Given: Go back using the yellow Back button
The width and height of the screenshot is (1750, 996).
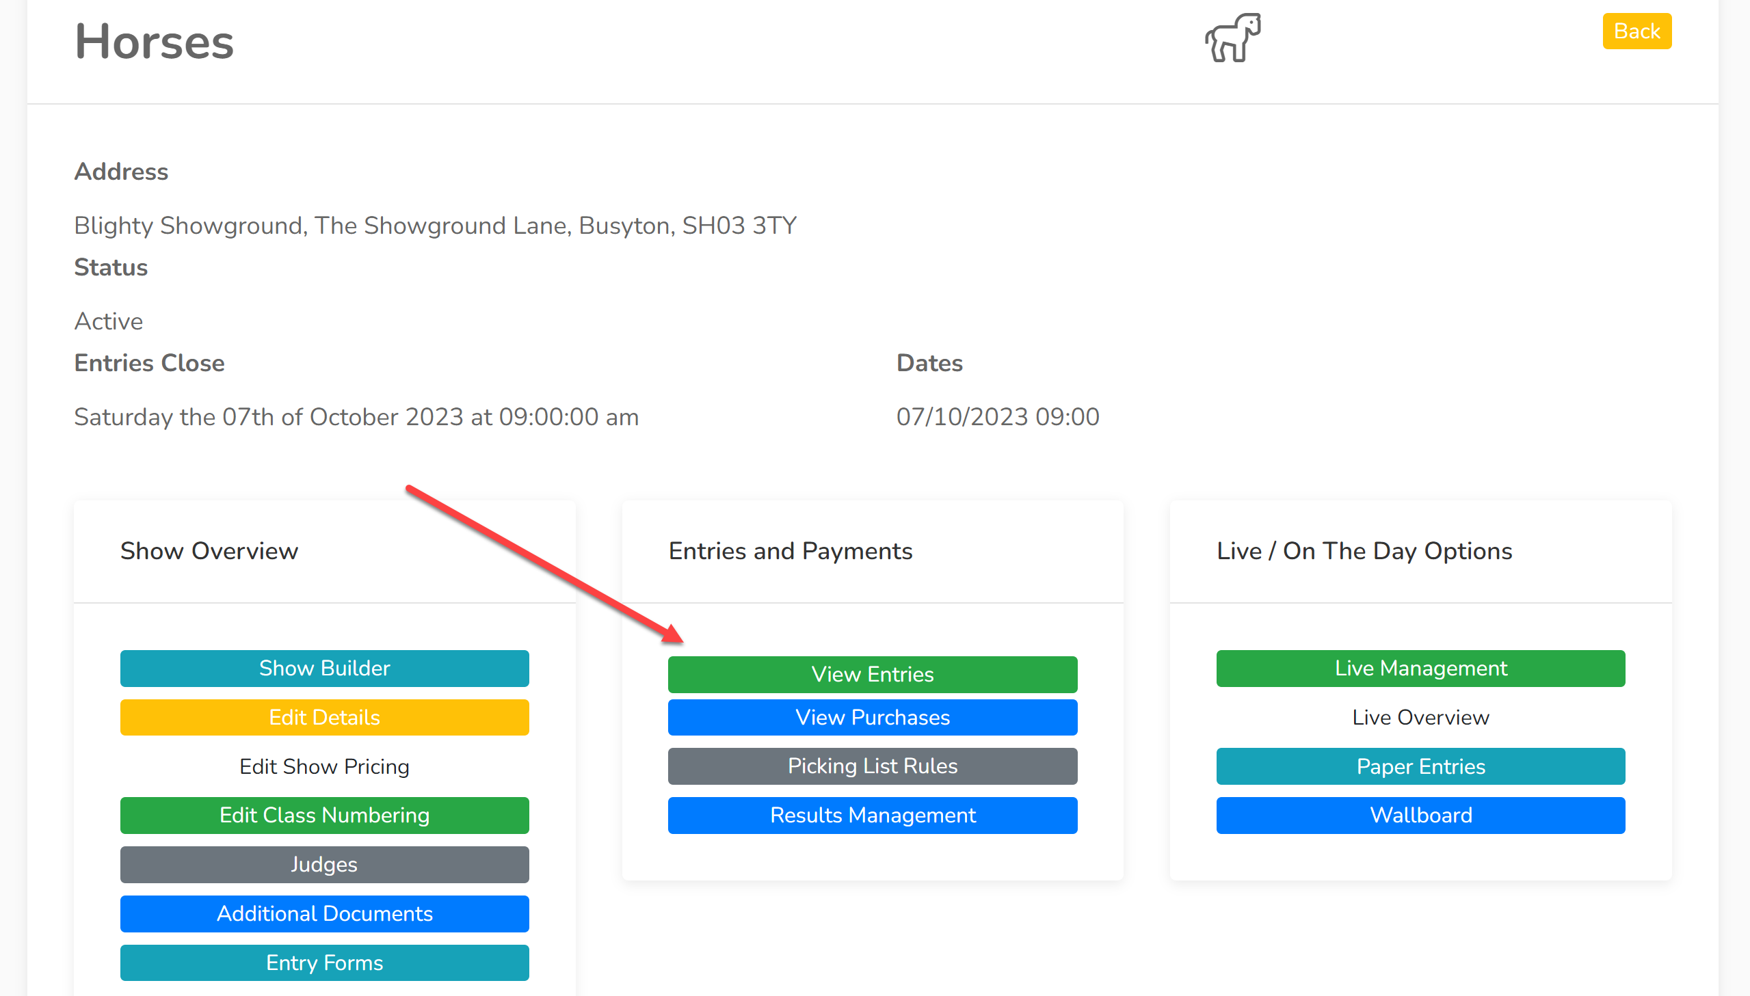Looking at the screenshot, I should (x=1636, y=31).
